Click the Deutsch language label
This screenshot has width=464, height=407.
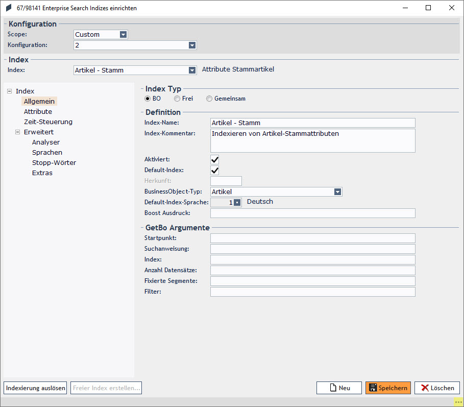(x=260, y=202)
